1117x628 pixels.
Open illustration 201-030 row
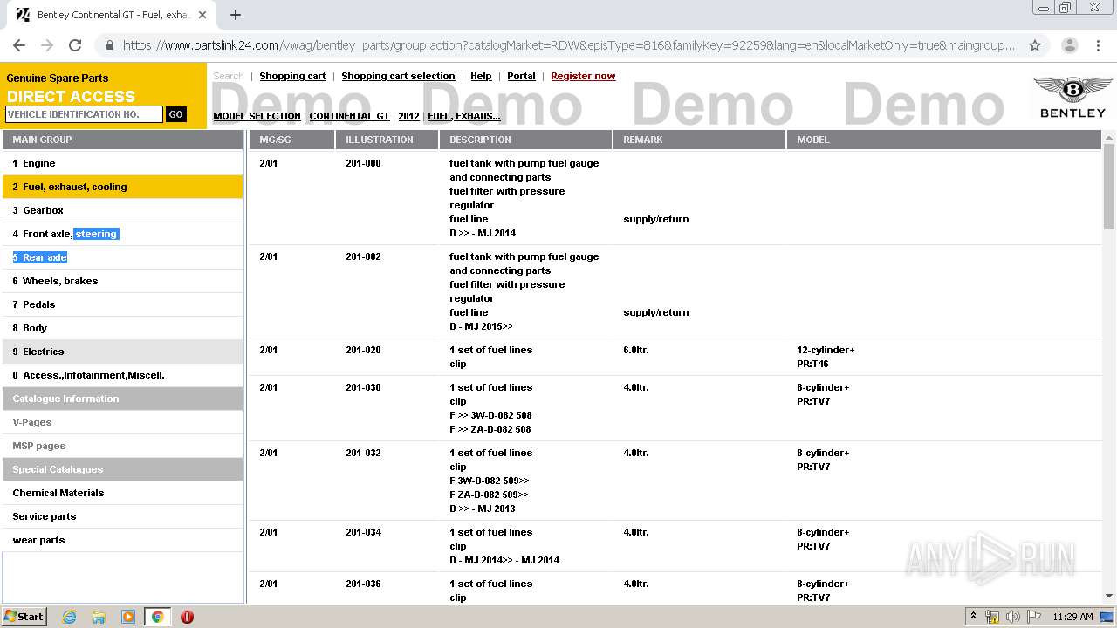(x=675, y=408)
